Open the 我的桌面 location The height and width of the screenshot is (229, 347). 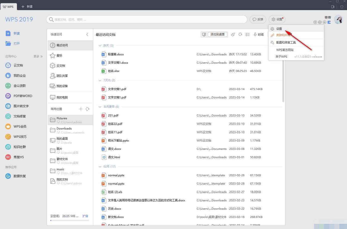(70, 140)
